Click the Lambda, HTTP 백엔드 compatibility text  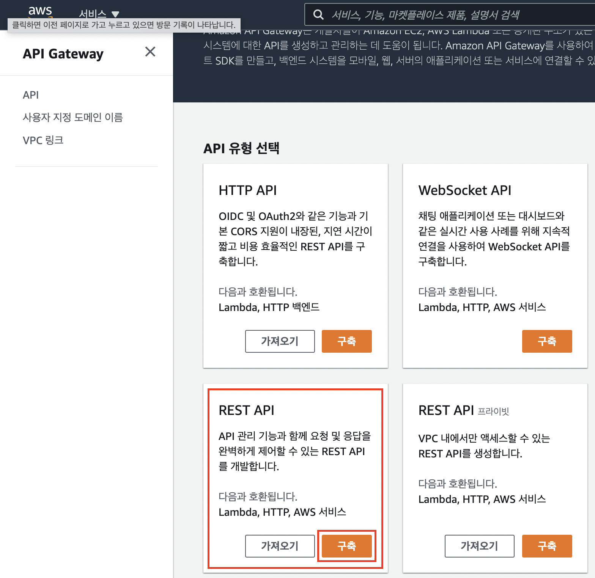269,307
